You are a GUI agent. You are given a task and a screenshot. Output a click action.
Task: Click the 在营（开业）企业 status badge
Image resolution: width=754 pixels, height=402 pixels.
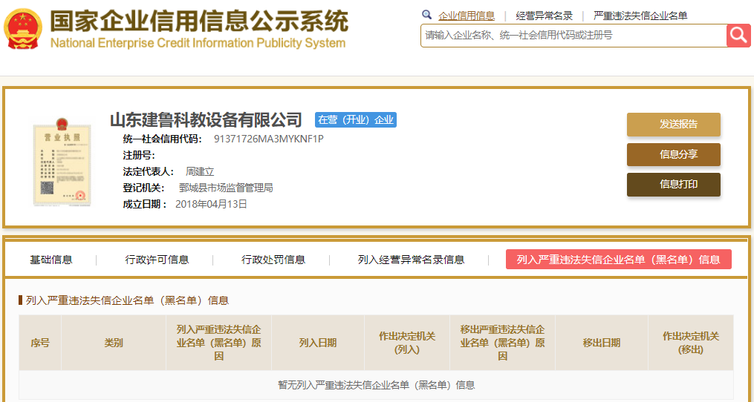(356, 119)
